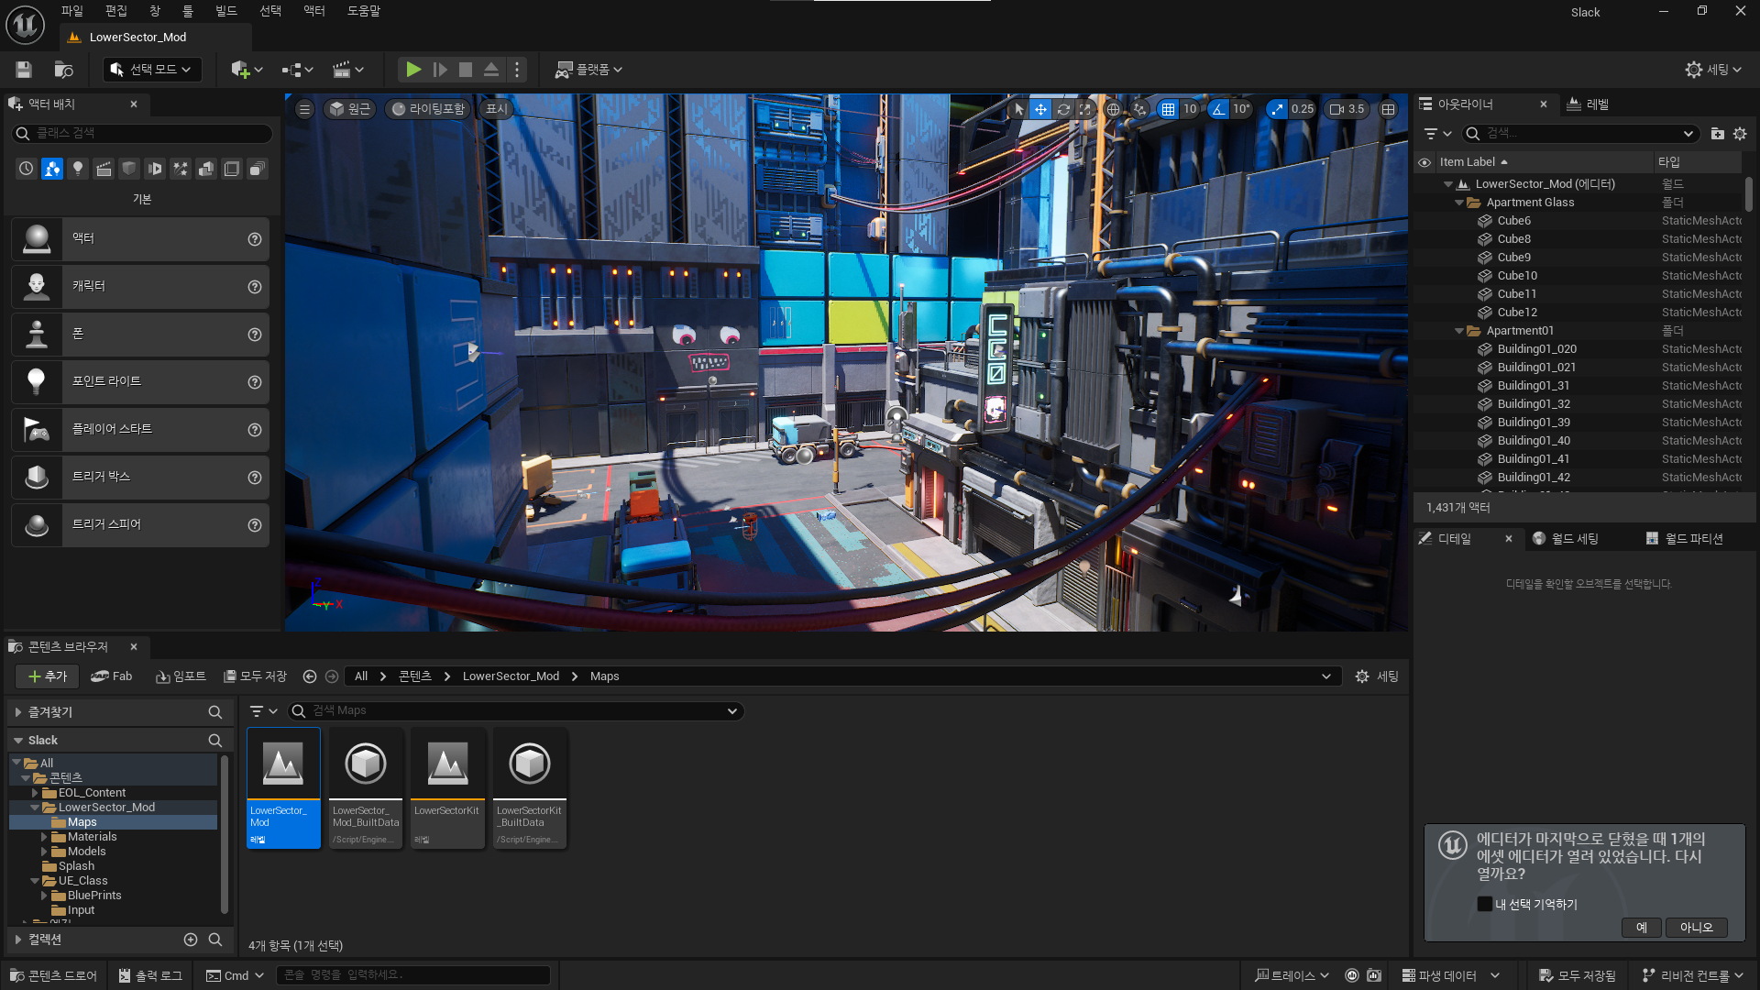Toggle grid snapping in viewport toolbar

(1168, 109)
